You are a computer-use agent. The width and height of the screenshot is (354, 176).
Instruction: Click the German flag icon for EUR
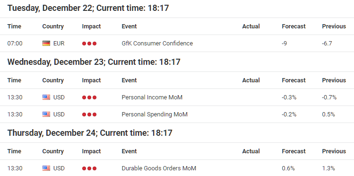[x=46, y=44]
